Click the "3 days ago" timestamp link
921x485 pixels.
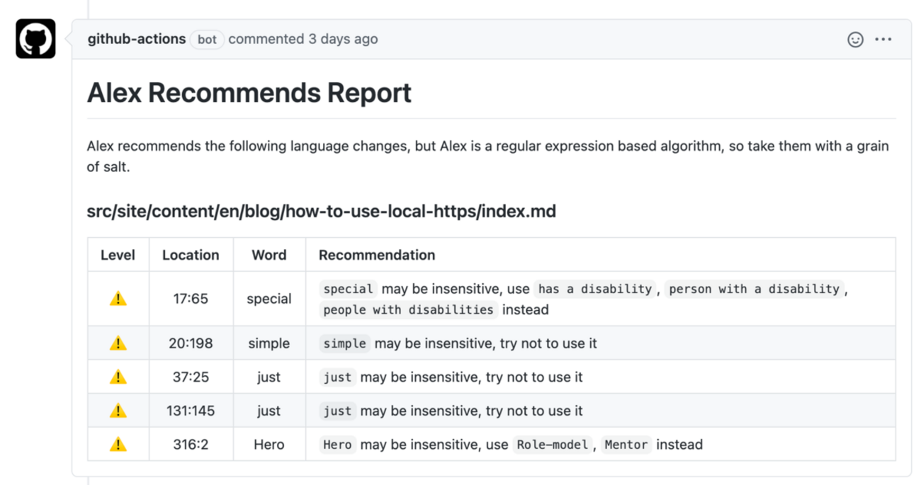click(x=343, y=39)
